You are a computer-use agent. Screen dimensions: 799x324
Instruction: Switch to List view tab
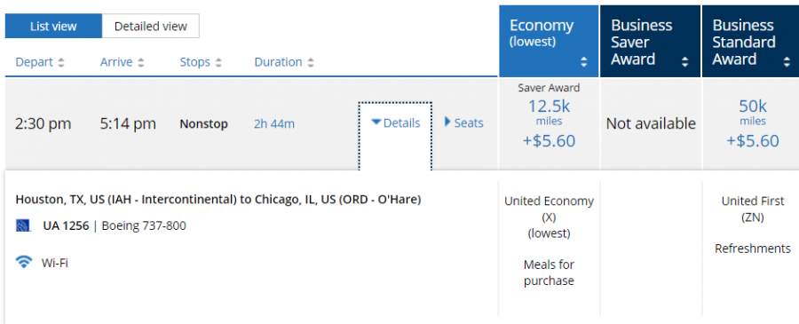(53, 26)
